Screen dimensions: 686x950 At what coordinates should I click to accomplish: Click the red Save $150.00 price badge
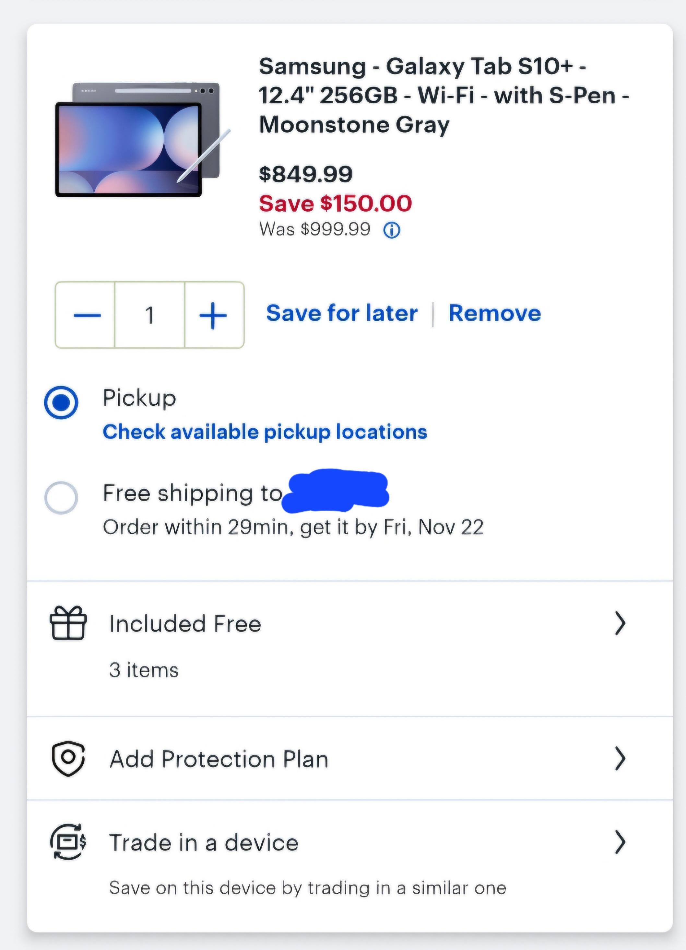(335, 204)
